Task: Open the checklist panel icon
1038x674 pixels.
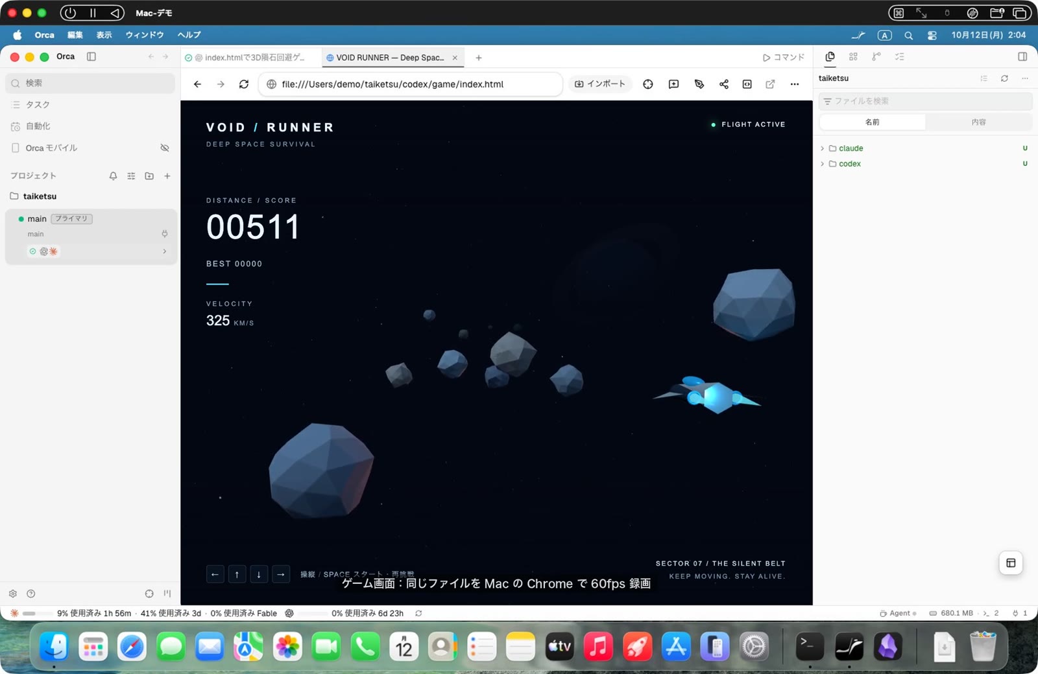Action: pyautogui.click(x=900, y=57)
